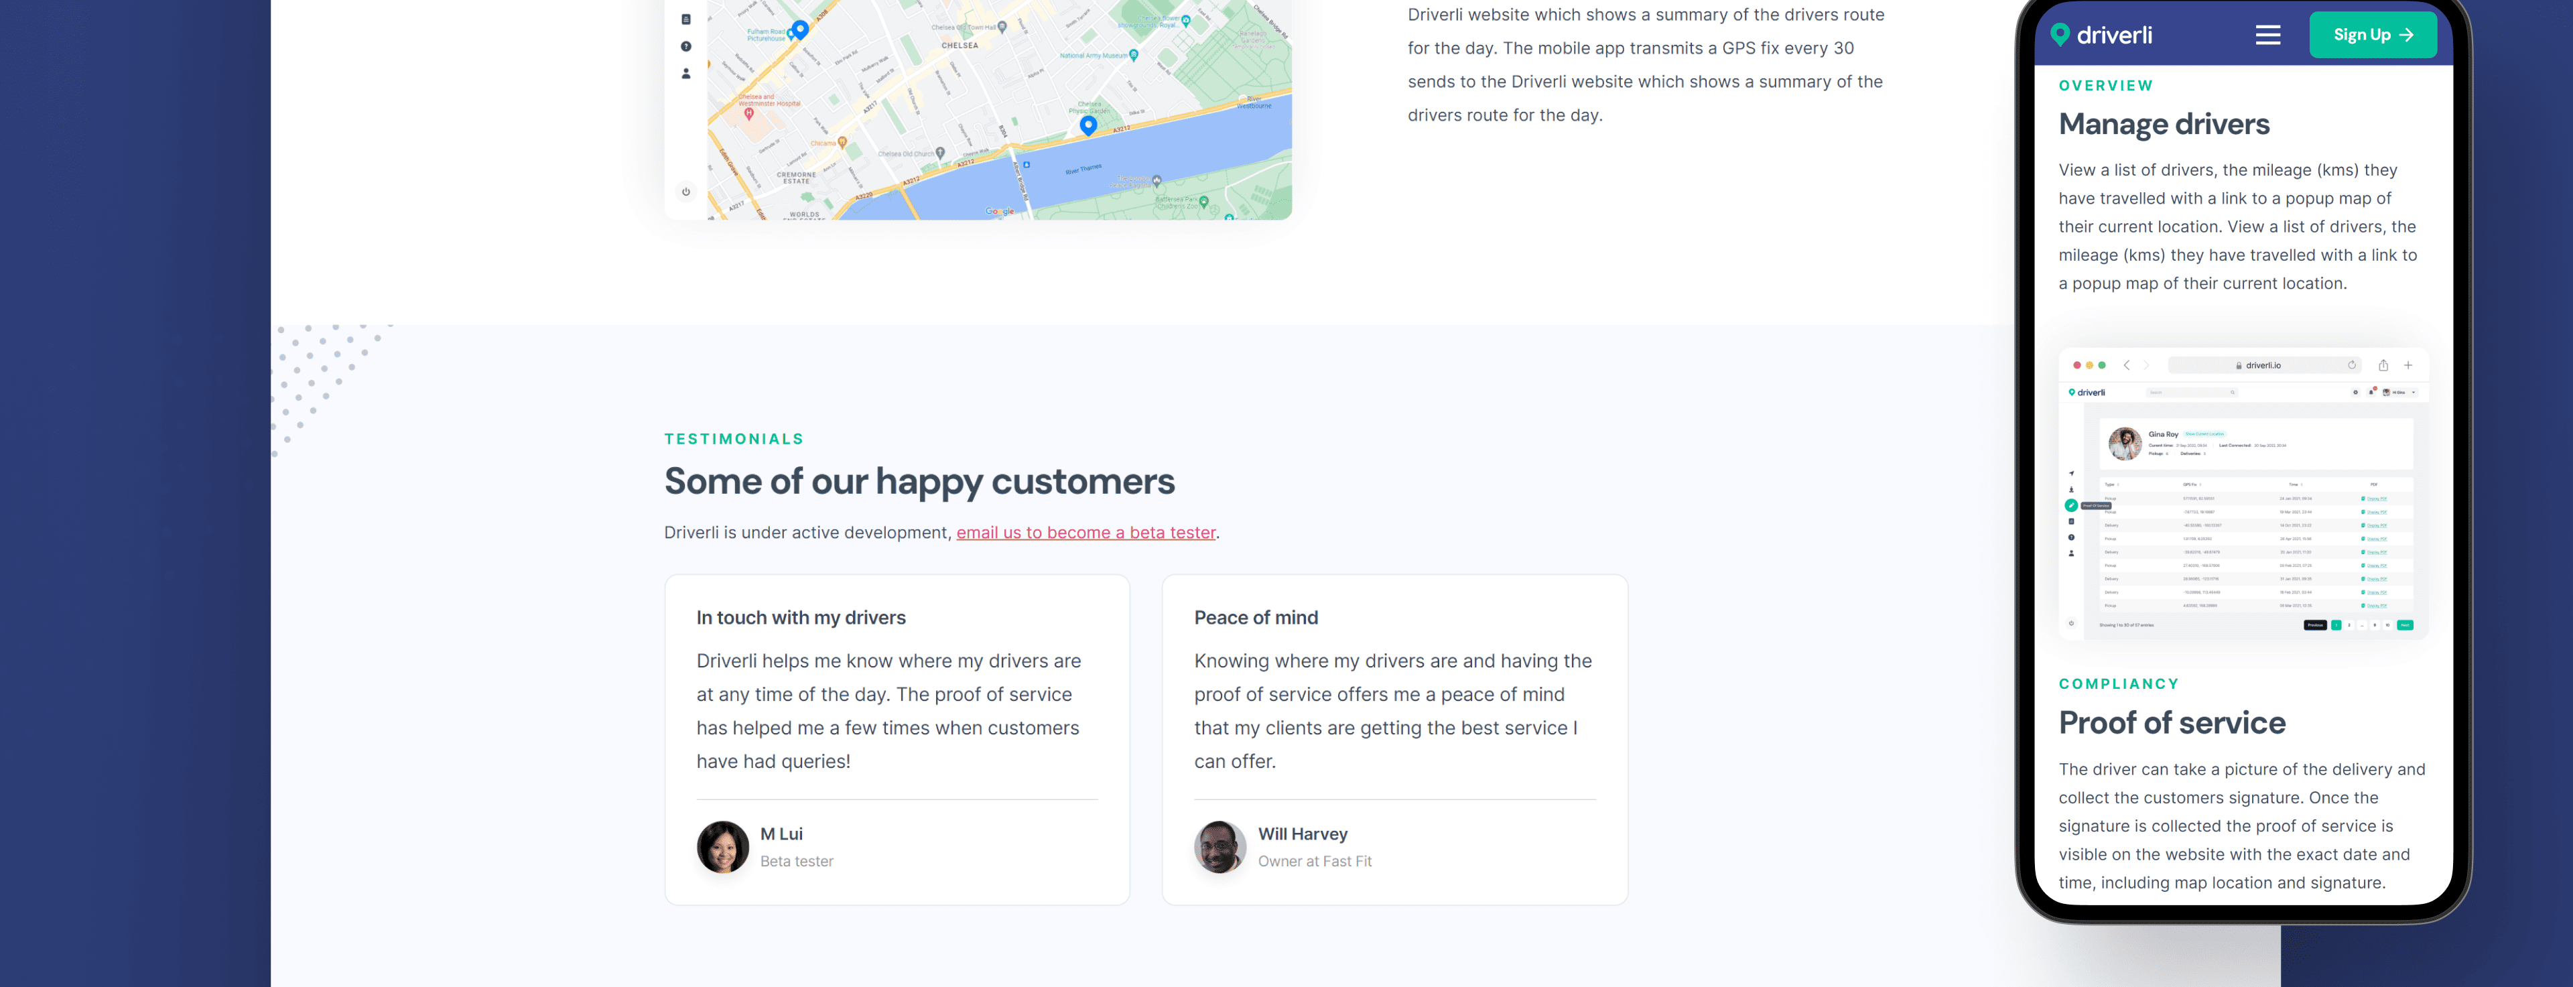2573x987 pixels.
Task: Click the document icon in map sidebar
Action: click(686, 19)
